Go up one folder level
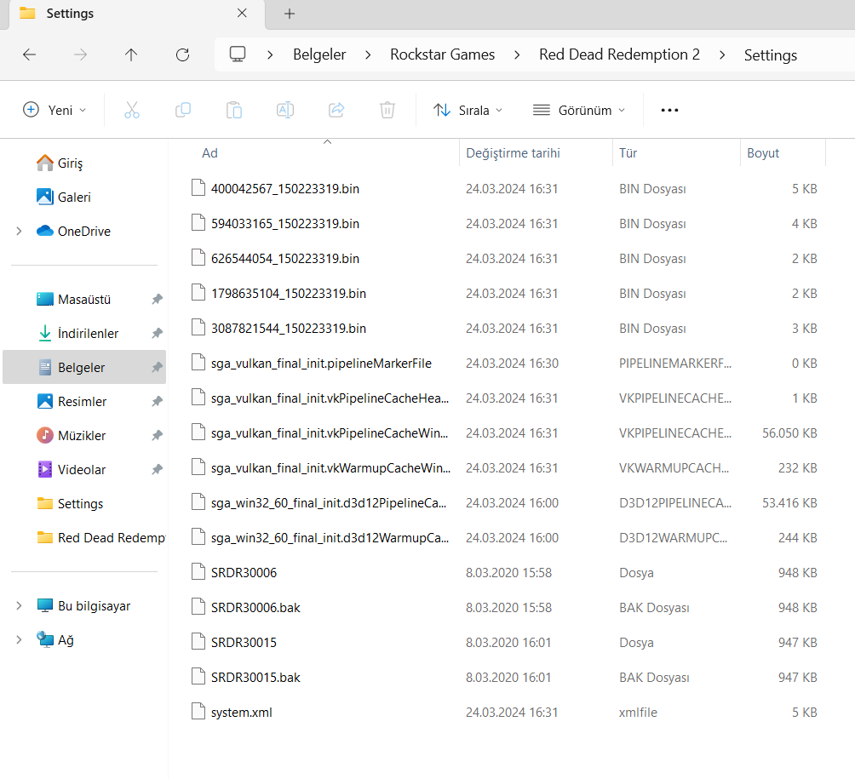855x779 pixels. tap(131, 54)
